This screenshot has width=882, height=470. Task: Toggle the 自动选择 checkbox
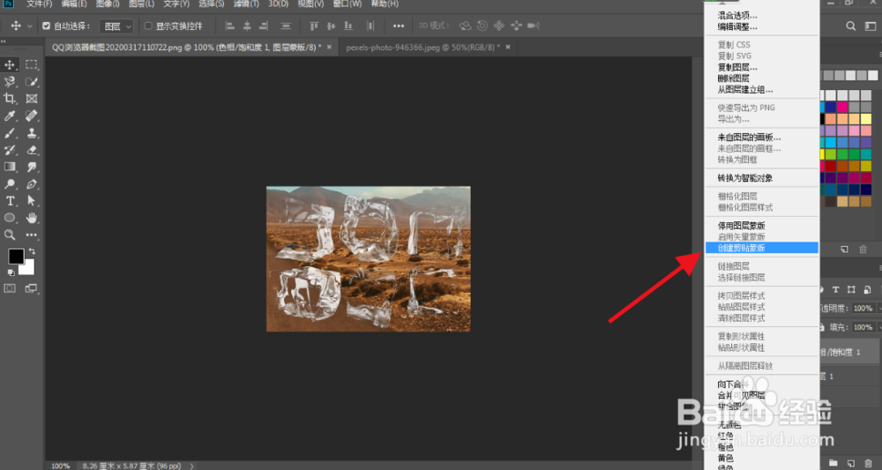click(x=47, y=26)
